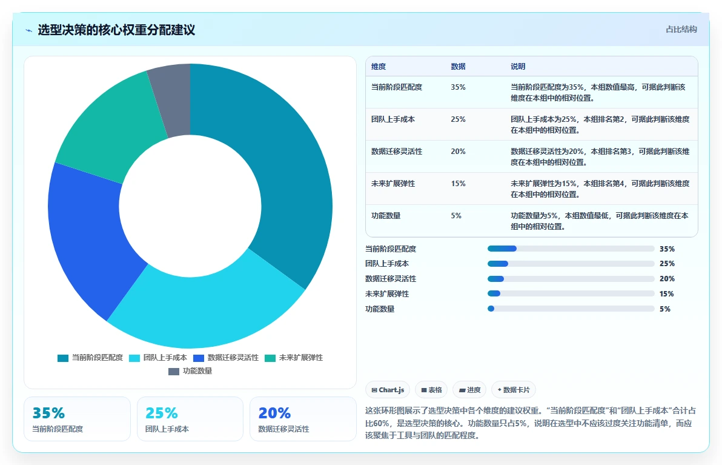Screen dimensions: 722x465
Task: Select 团队上手成本 table cell
Action: pyautogui.click(x=392, y=119)
